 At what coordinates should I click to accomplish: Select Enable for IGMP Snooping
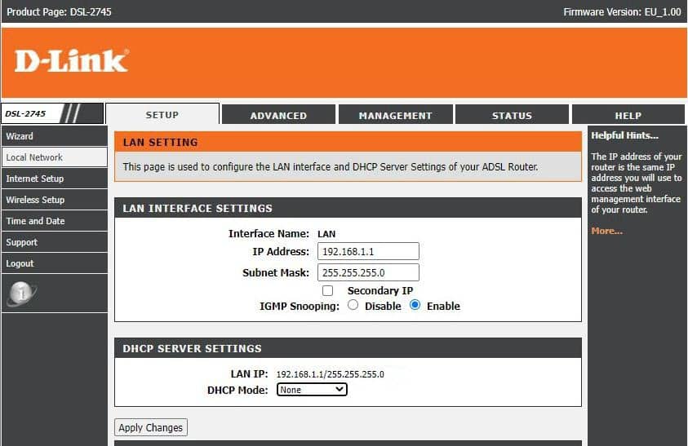tap(415, 305)
